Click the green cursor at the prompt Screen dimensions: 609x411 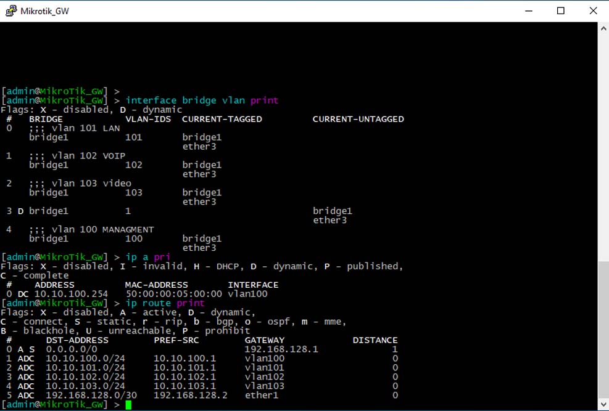pos(128,405)
